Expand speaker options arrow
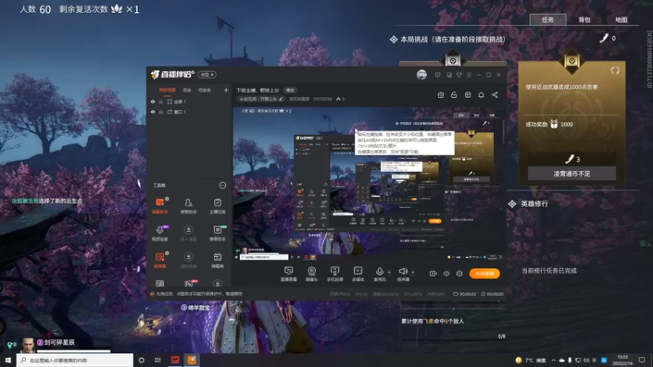The image size is (653, 367). 413,272
